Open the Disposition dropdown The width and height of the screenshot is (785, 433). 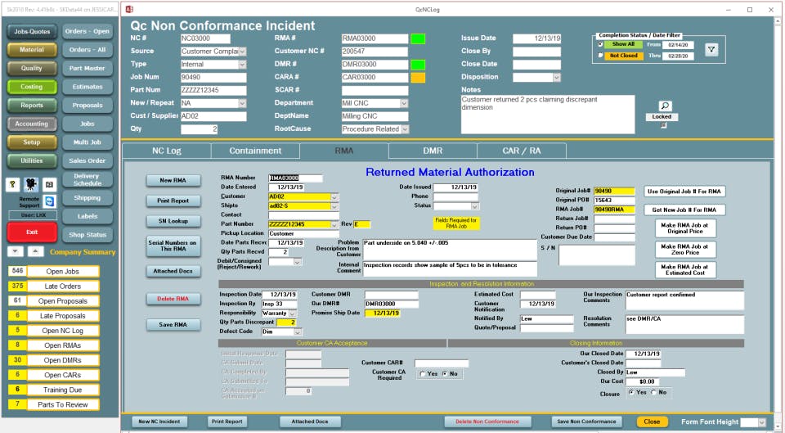[557, 77]
